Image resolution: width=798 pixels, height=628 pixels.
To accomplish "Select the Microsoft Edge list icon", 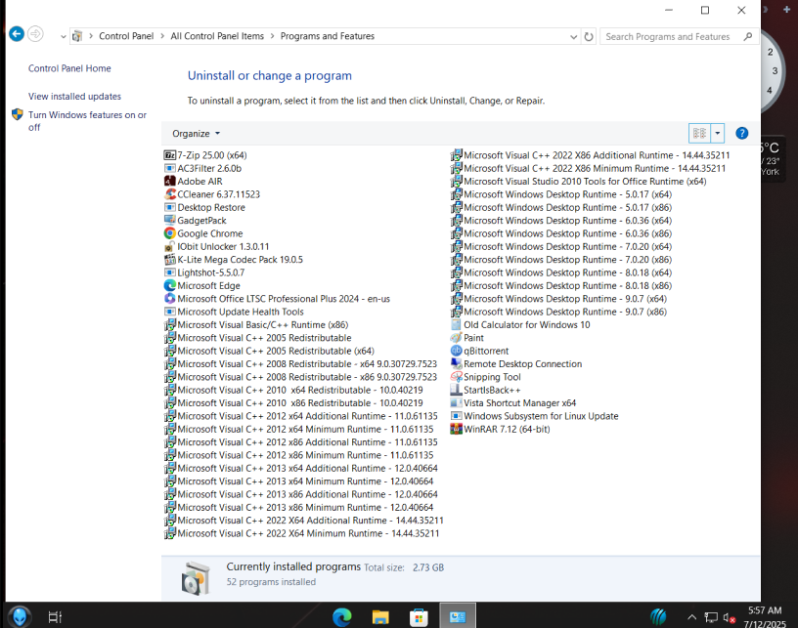I will [169, 285].
